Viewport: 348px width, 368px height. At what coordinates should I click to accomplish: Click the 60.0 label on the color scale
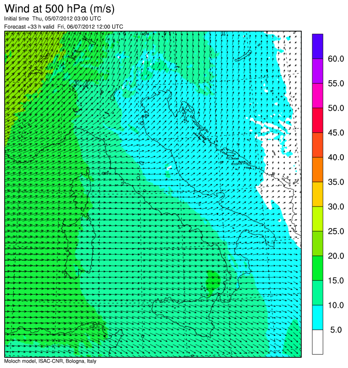(336, 59)
